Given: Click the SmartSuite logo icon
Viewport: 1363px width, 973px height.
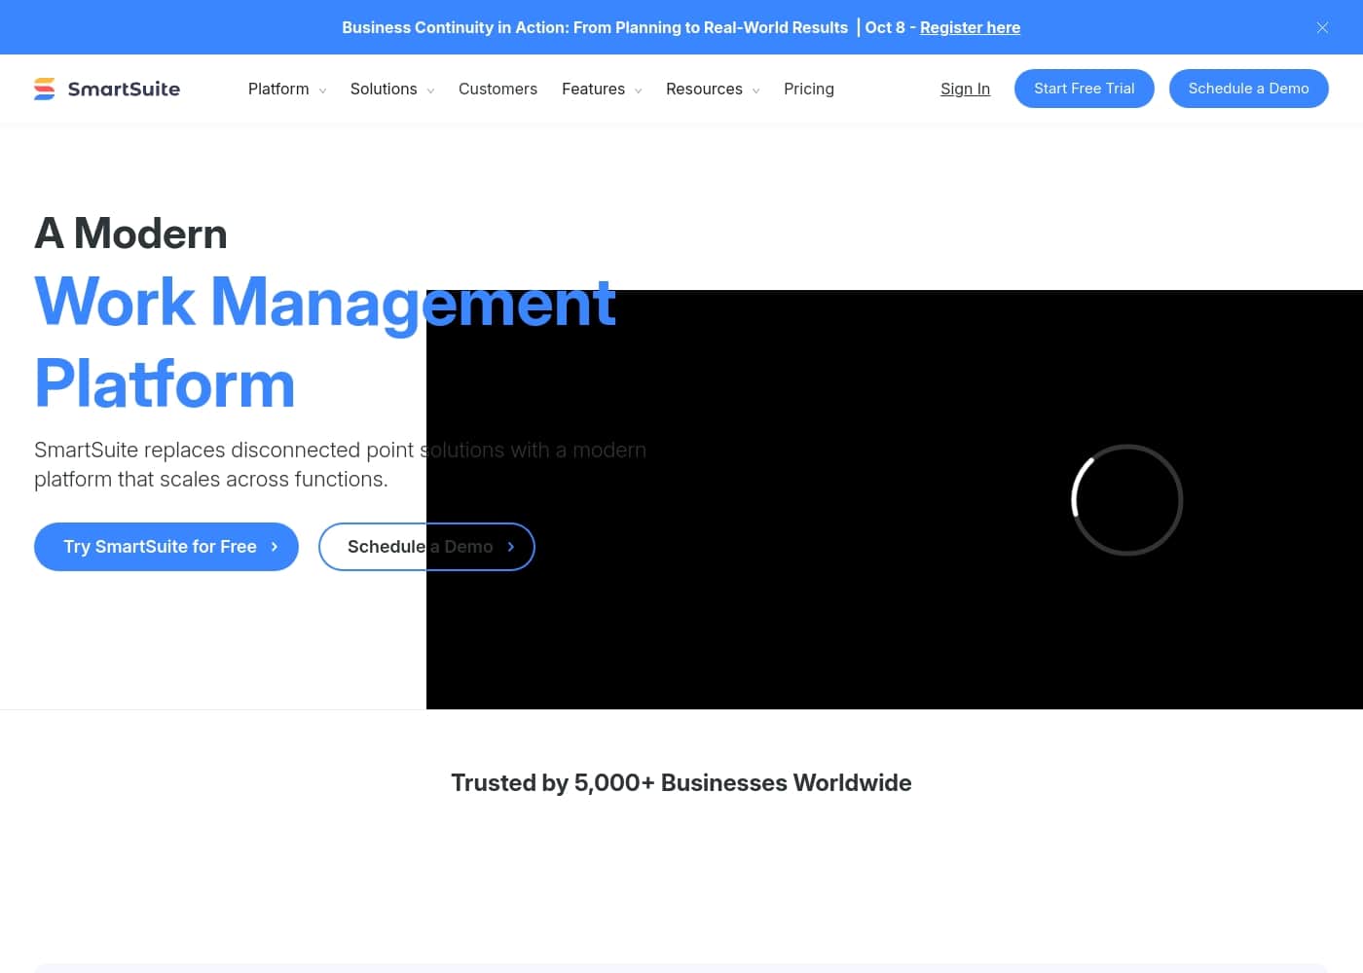Looking at the screenshot, I should click(45, 89).
